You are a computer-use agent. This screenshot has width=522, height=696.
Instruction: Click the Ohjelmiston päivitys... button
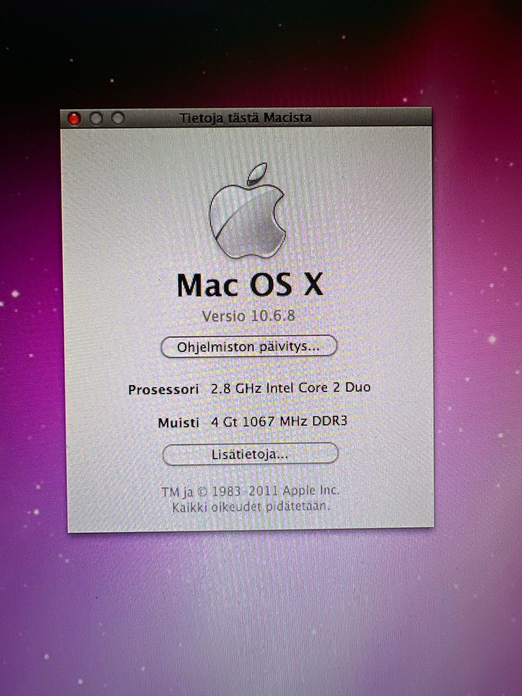click(249, 346)
